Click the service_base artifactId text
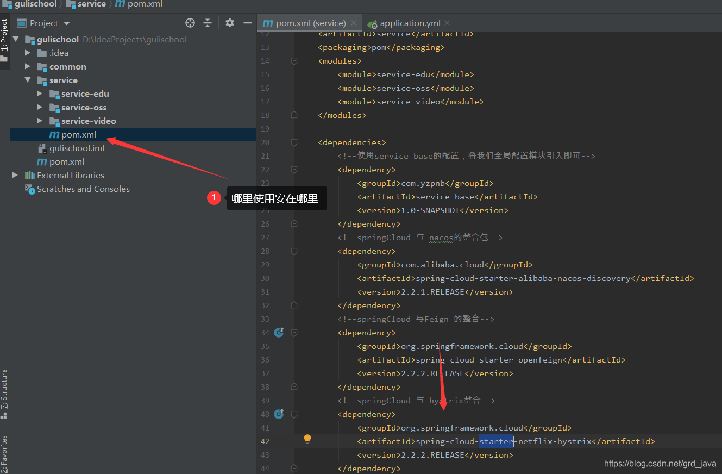 tap(445, 197)
